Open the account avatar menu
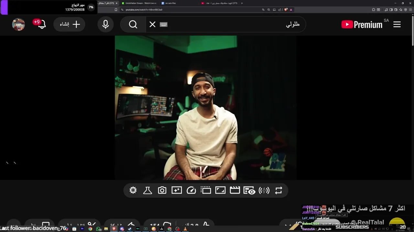 pyautogui.click(x=18, y=24)
